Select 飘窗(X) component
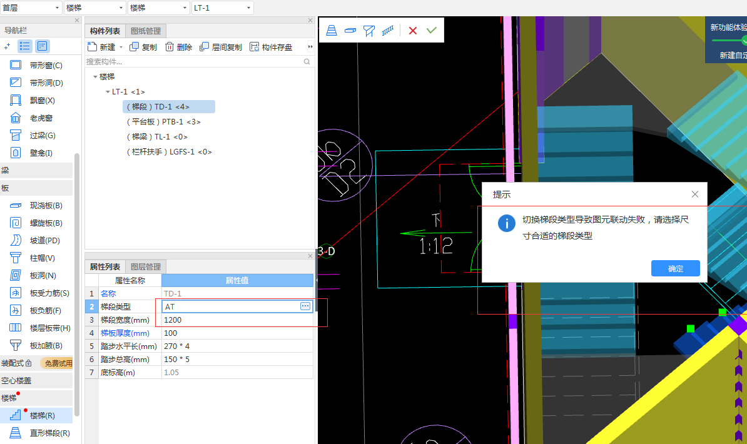 point(33,101)
